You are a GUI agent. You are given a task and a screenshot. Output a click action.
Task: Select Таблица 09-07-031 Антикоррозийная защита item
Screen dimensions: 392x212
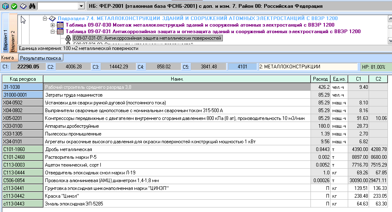click(x=213, y=32)
